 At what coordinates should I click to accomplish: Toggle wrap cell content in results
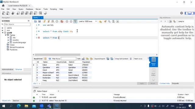click(x=131, y=59)
